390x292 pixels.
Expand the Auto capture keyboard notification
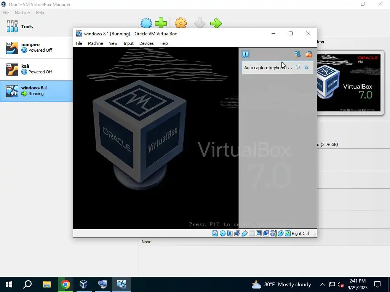268,68
